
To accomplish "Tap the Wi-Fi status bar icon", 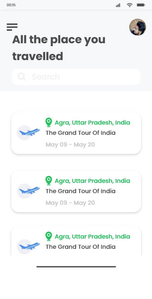I will click(130, 5).
